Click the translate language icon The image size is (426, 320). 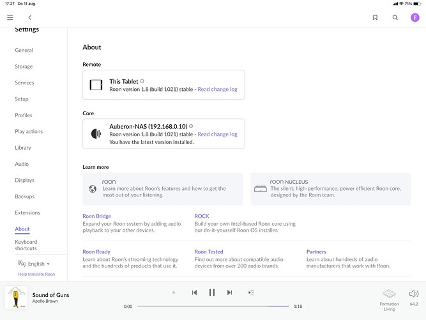(x=22, y=263)
